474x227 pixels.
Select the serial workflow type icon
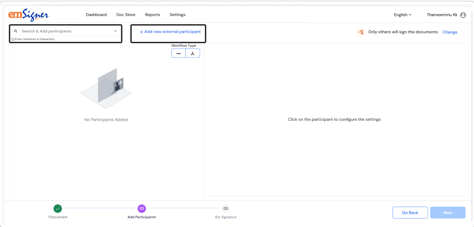tap(178, 53)
